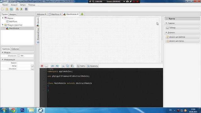Click the recorder magnifier zoom icon
The image size is (201, 113).
[x=93, y=2]
